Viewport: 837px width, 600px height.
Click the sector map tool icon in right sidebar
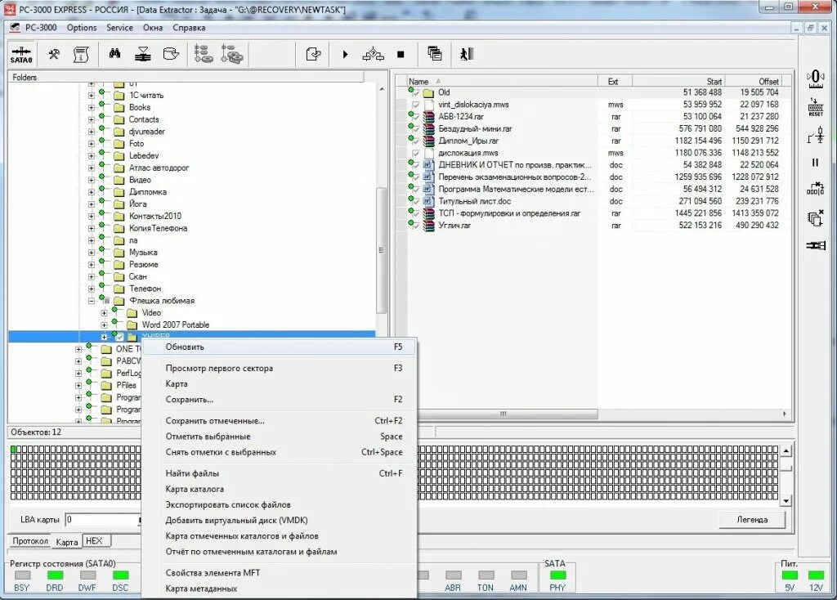[x=815, y=189]
